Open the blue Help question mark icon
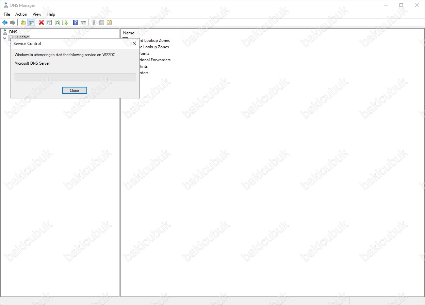425x305 pixels. pos(76,23)
